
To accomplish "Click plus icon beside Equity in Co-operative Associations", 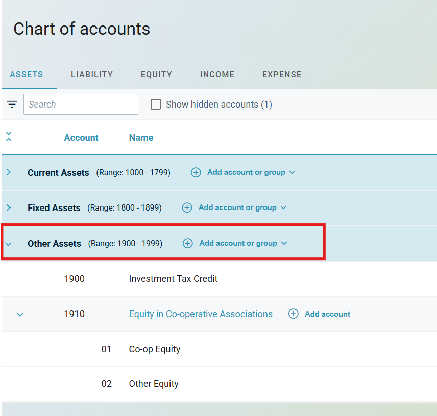I will 293,314.
